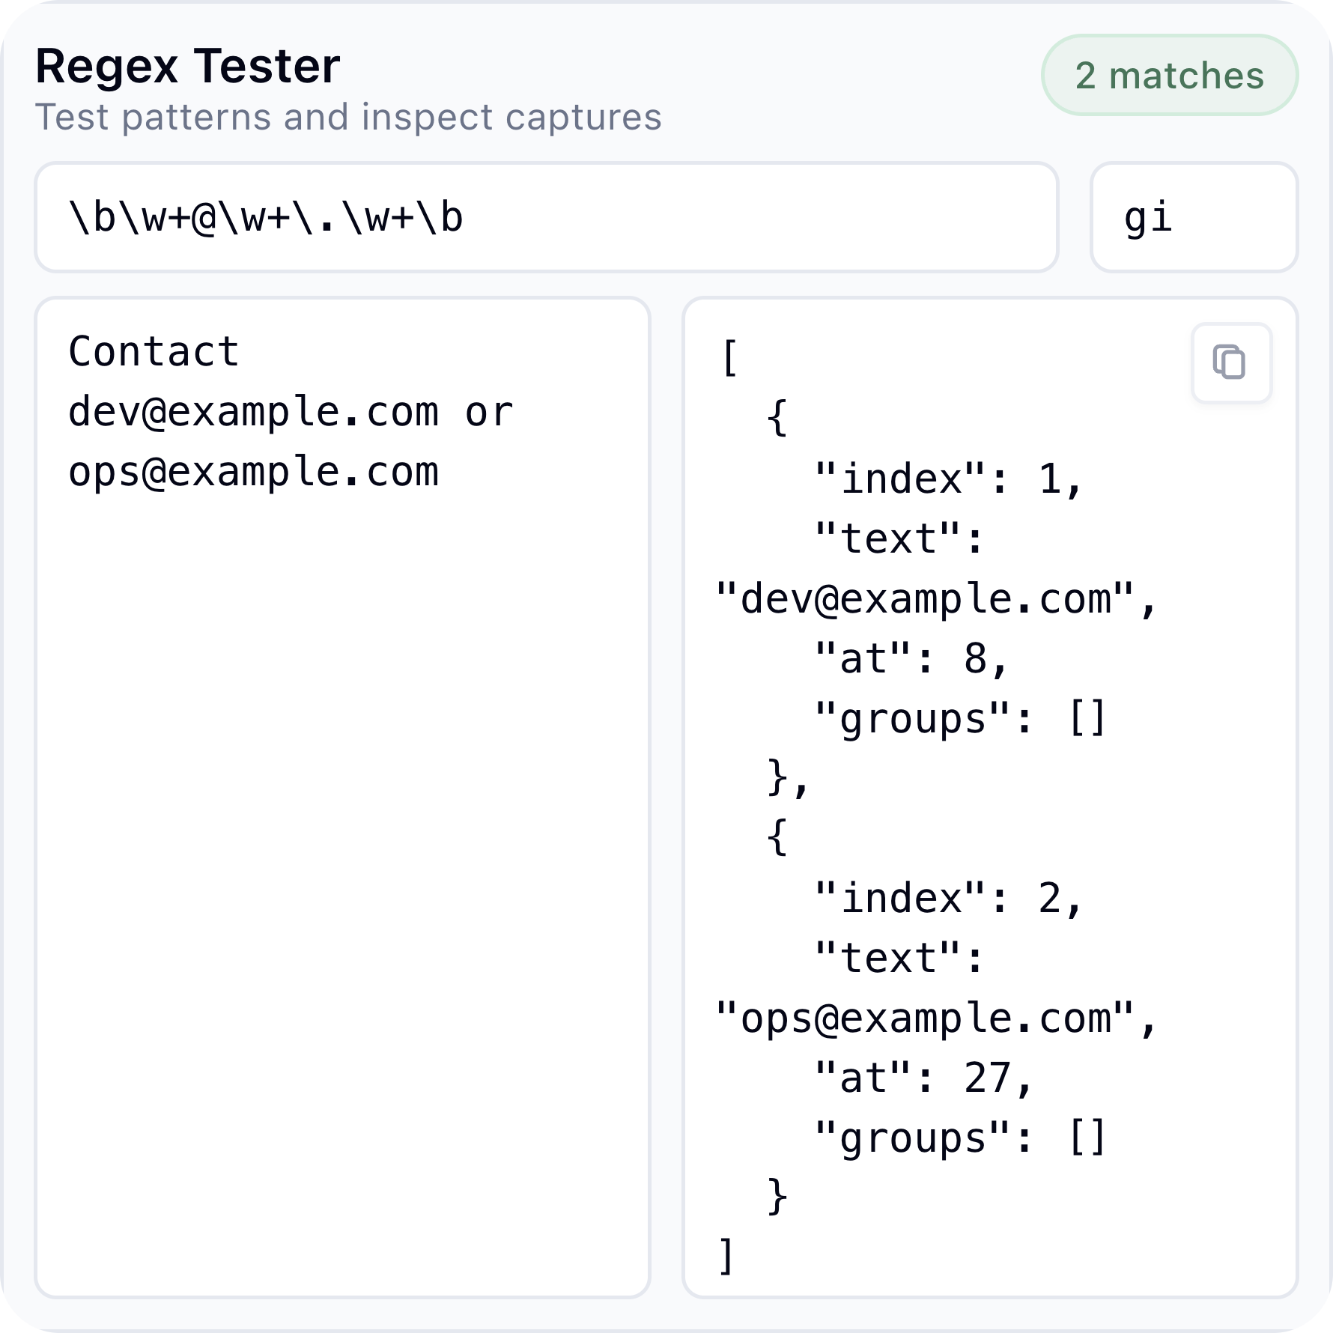Click the 2 matches badge

[1170, 75]
